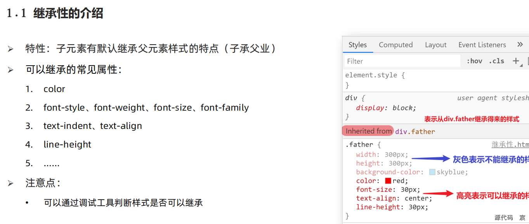Add new style rule with plus icon
The image size is (529, 224).
pyautogui.click(x=516, y=61)
